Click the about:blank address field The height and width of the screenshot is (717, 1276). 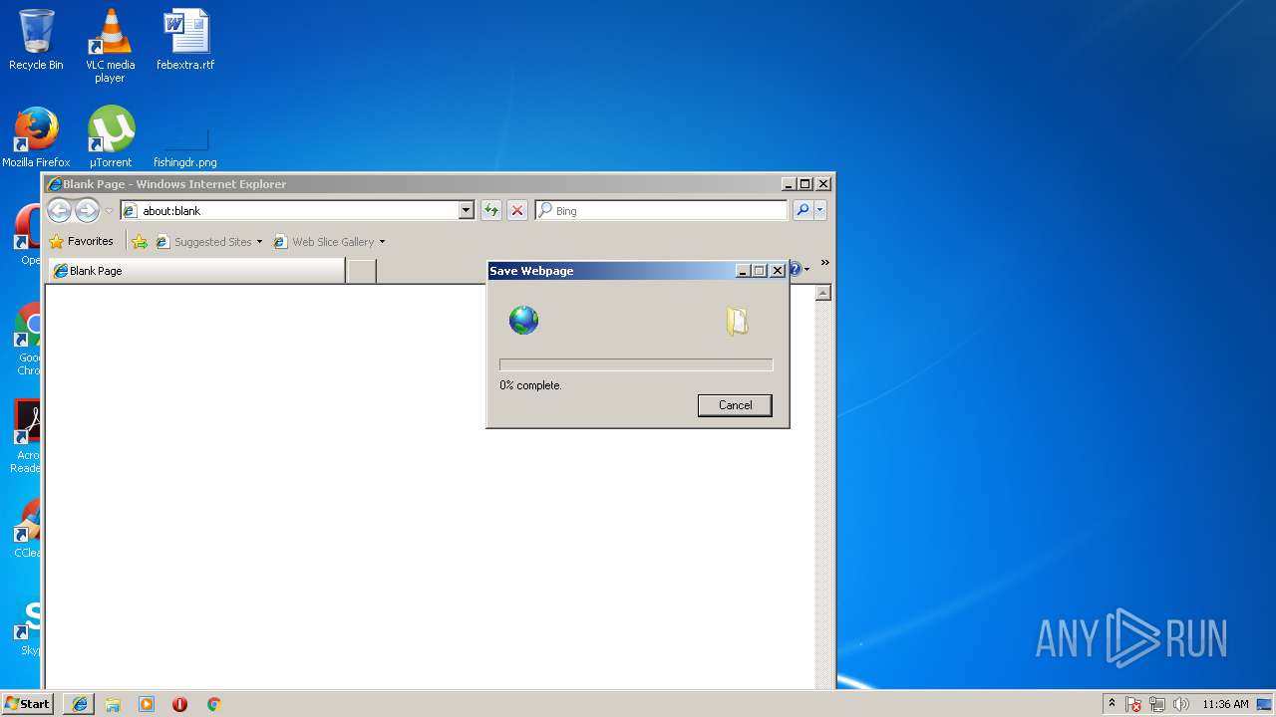pyautogui.click(x=297, y=210)
